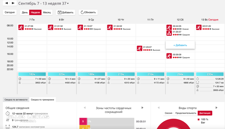Show next heart rate zones chart
The width and height of the screenshot is (225, 129).
pyautogui.click(x=142, y=107)
